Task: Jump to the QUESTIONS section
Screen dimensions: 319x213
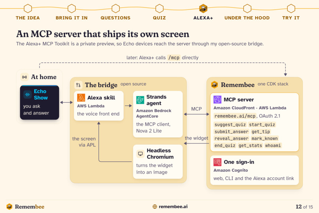Action: point(116,18)
